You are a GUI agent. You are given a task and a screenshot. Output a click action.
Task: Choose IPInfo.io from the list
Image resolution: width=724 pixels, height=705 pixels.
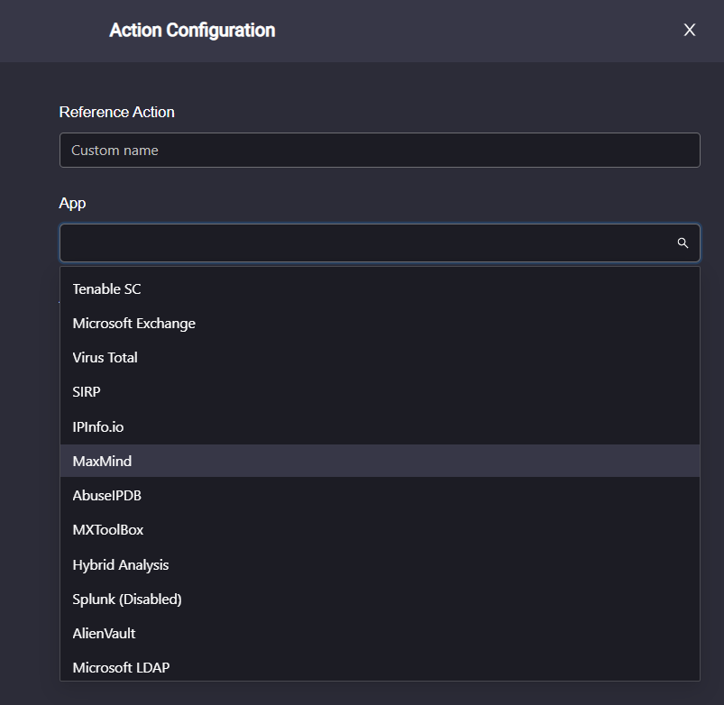[x=380, y=426]
